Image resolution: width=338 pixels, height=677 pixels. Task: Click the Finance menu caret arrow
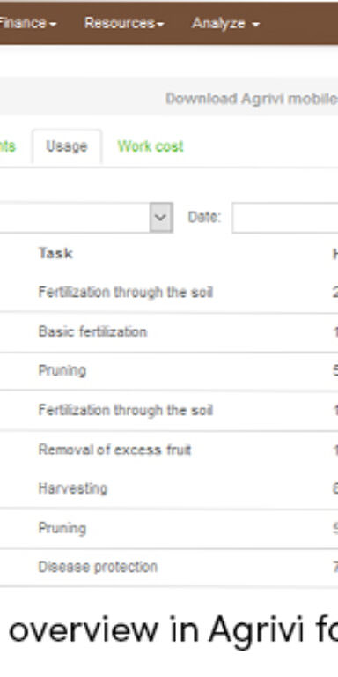pos(53,25)
